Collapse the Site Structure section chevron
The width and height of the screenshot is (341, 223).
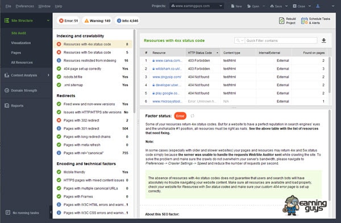click(48, 20)
